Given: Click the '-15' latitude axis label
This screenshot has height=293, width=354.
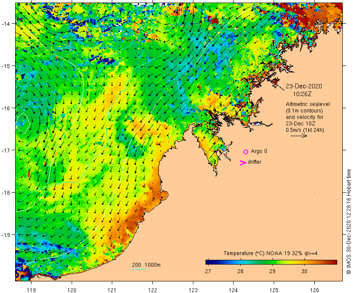Looking at the screenshot, I should pos(6,66).
